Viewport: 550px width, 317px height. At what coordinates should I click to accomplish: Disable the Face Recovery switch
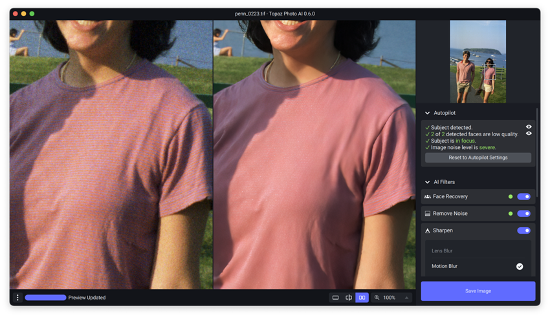523,196
